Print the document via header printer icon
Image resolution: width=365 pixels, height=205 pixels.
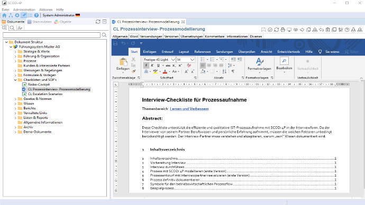pos(283,30)
